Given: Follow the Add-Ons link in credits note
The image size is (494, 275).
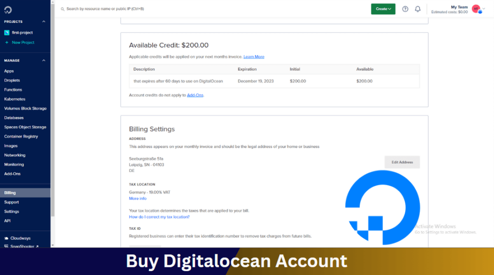Looking at the screenshot, I should 195,95.
